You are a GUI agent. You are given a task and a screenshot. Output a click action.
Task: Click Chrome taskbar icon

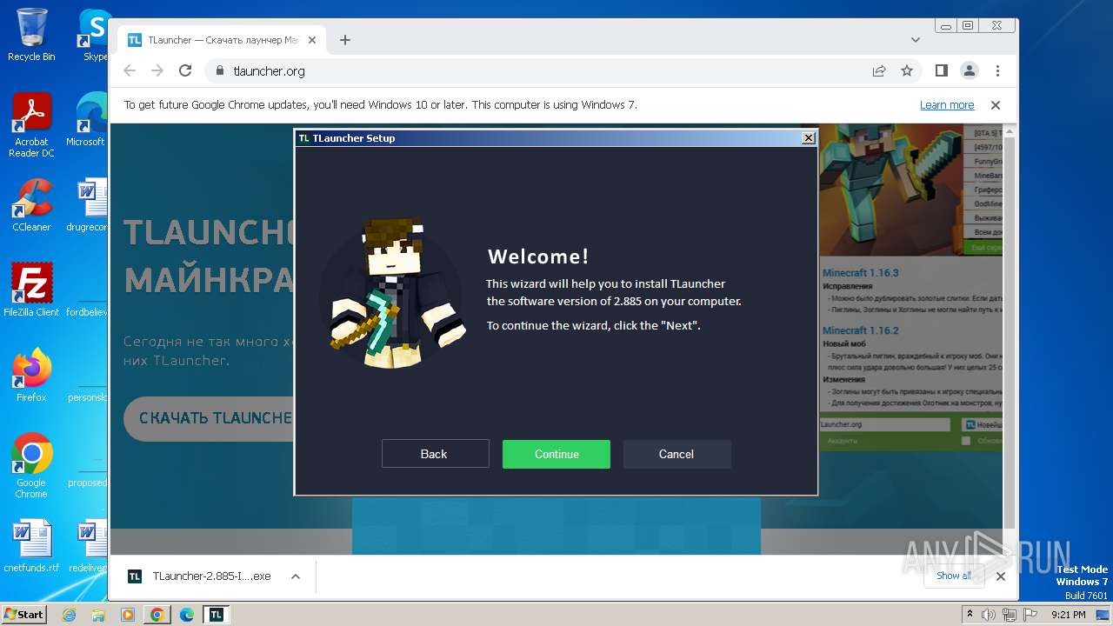point(157,615)
